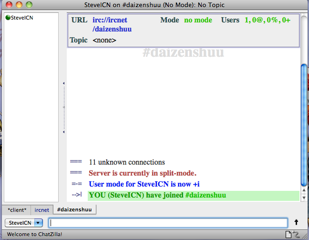Image resolution: width=309 pixels, height=240 pixels.
Task: Focus the chat message input field
Action: click(168, 223)
